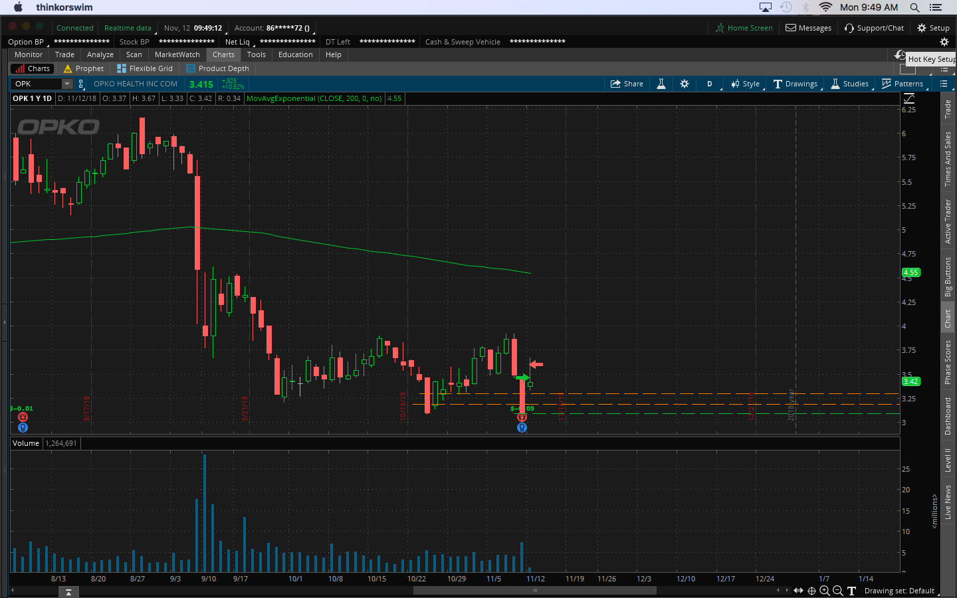
Task: Click the zoom out magnifier icon
Action: pyautogui.click(x=838, y=591)
